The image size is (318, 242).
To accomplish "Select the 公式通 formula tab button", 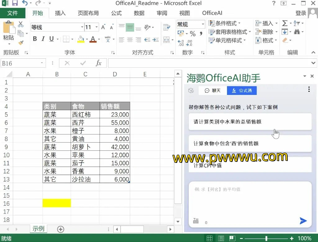I will coord(242,90).
